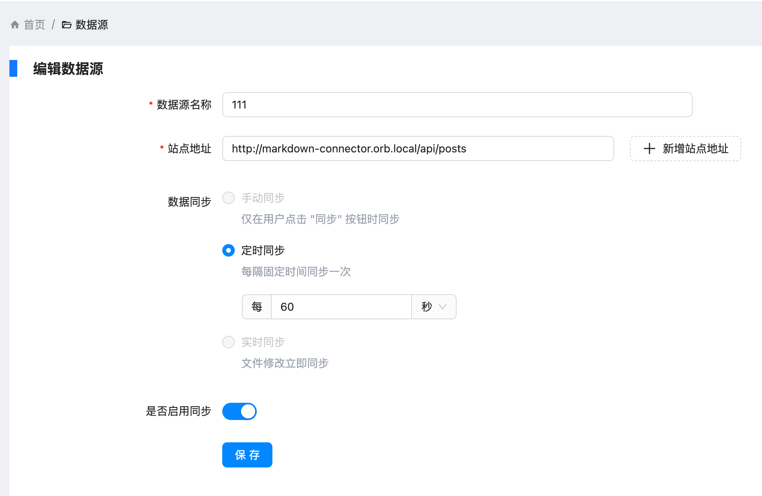This screenshot has width=762, height=496.
Task: Click the home icon in the breadcrumb
Action: point(15,24)
